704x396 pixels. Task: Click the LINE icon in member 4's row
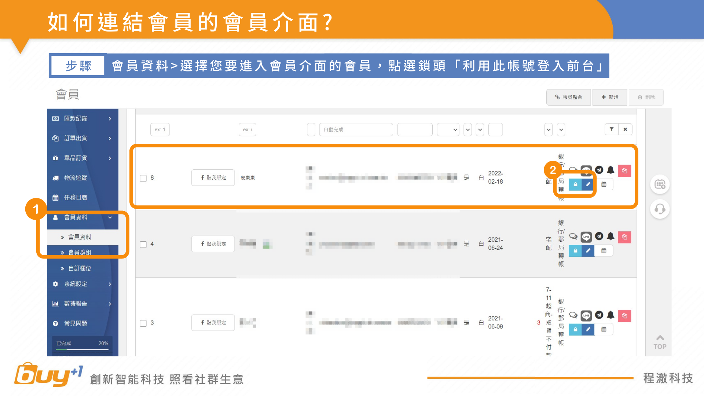click(x=586, y=237)
